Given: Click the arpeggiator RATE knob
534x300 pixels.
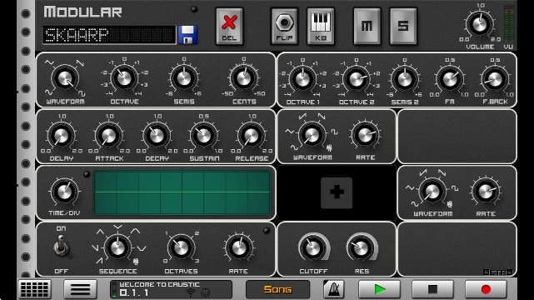Looking at the screenshot, I should coord(238,247).
